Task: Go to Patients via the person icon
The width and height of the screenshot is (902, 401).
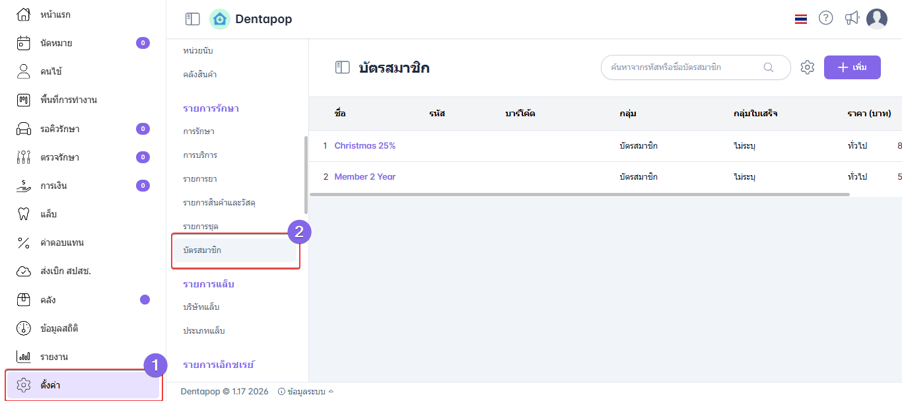Action: (x=24, y=71)
